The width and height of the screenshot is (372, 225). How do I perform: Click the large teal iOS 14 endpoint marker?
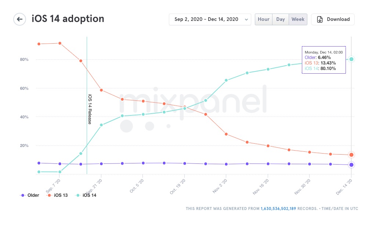pos(351,59)
